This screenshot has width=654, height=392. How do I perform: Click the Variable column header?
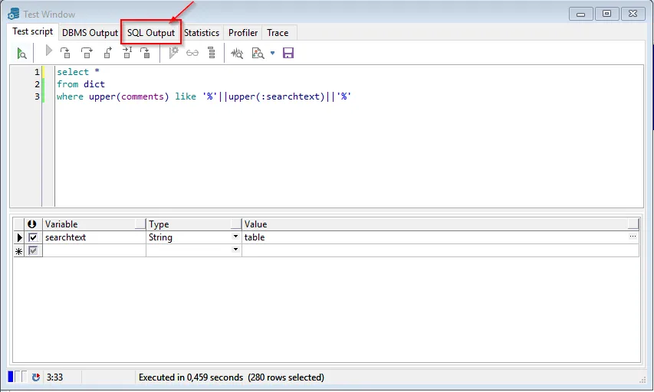coord(94,224)
